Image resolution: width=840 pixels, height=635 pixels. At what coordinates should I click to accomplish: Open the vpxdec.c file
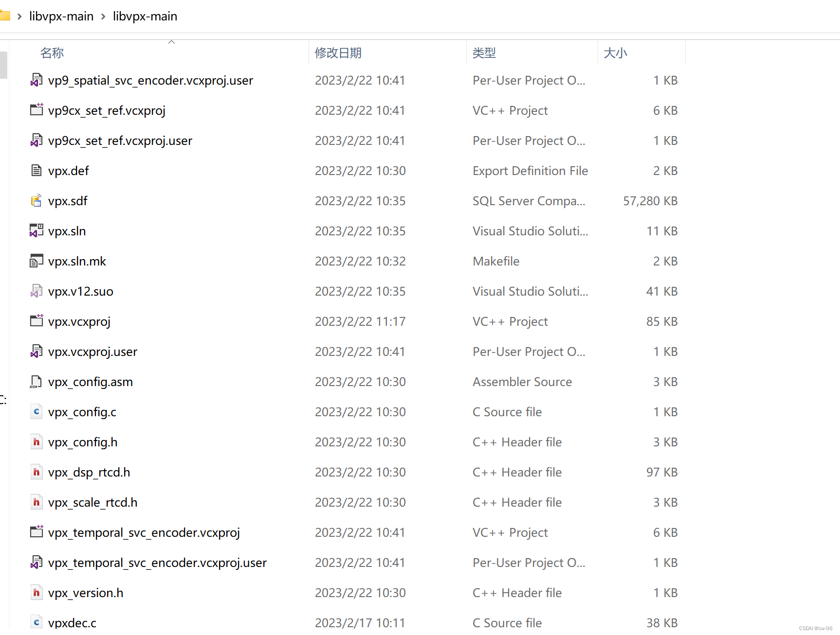pos(72,622)
